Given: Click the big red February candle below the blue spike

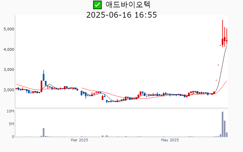Looking at the screenshot, I should tap(42, 86).
